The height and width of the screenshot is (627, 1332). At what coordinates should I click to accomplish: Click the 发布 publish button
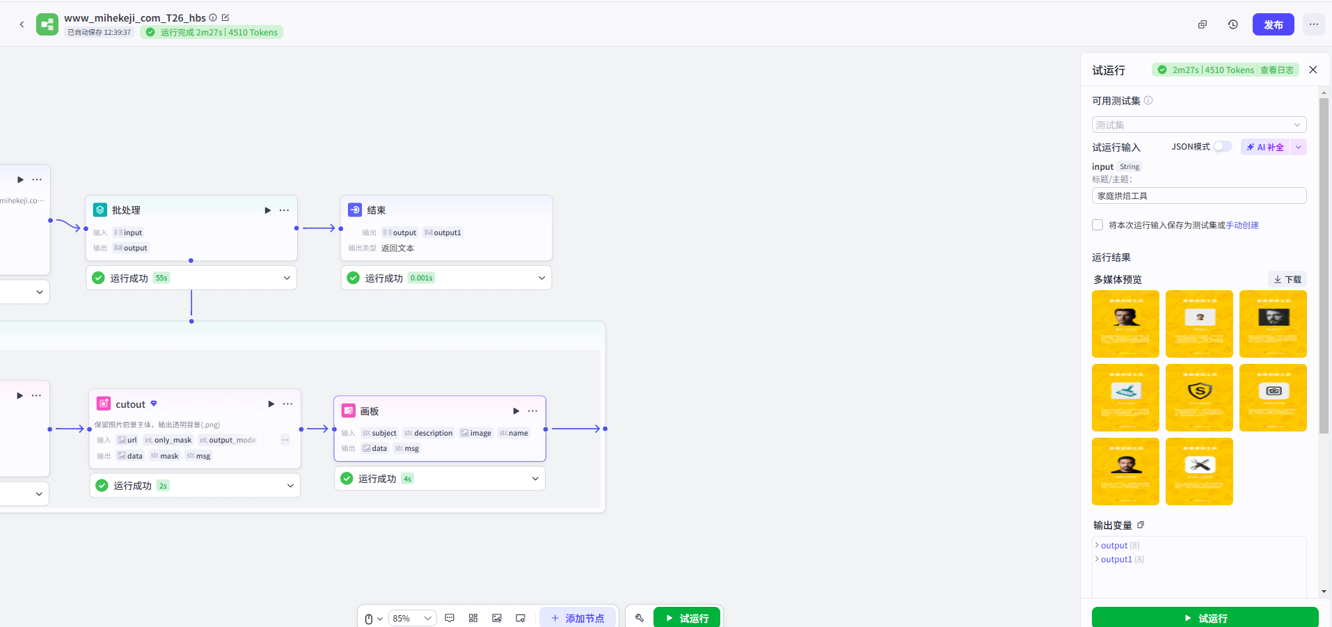coord(1273,24)
